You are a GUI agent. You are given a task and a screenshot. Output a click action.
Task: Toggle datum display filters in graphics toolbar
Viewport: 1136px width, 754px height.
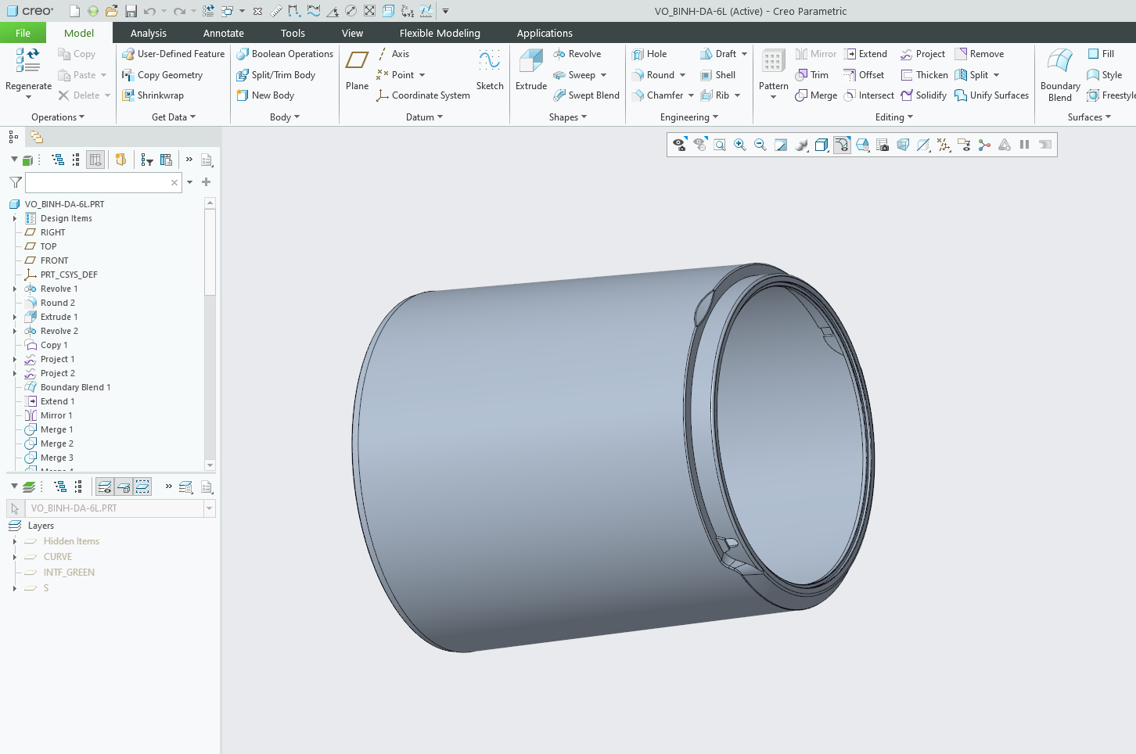tap(944, 145)
